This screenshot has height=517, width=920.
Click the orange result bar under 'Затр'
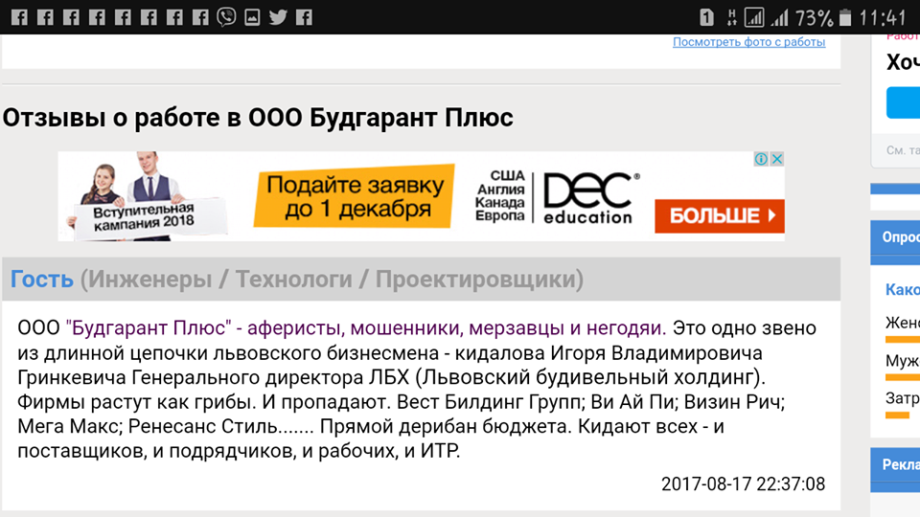pos(897,415)
